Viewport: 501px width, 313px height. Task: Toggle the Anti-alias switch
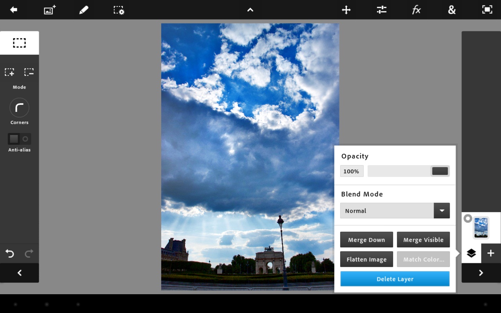point(19,139)
